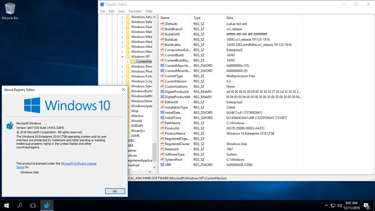
Task: Open the network tray icon
Action: (x=333, y=206)
